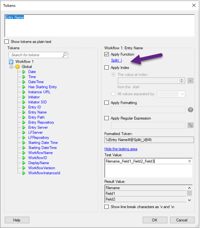
Task: Open the All values separated by dropdown
Action: 182,94
